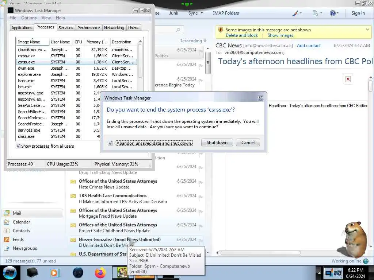Open Task Manager Help menu
The image size is (374, 280).
click(60, 18)
